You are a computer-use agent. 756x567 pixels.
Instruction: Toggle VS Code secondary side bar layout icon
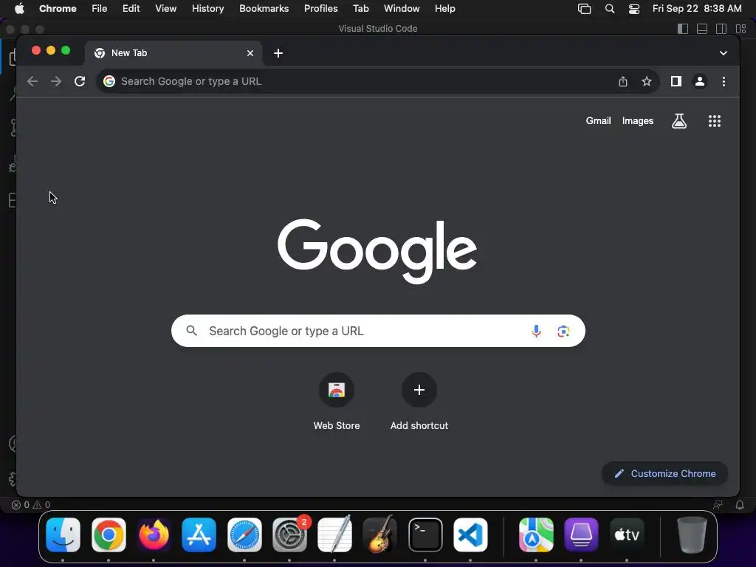(721, 29)
